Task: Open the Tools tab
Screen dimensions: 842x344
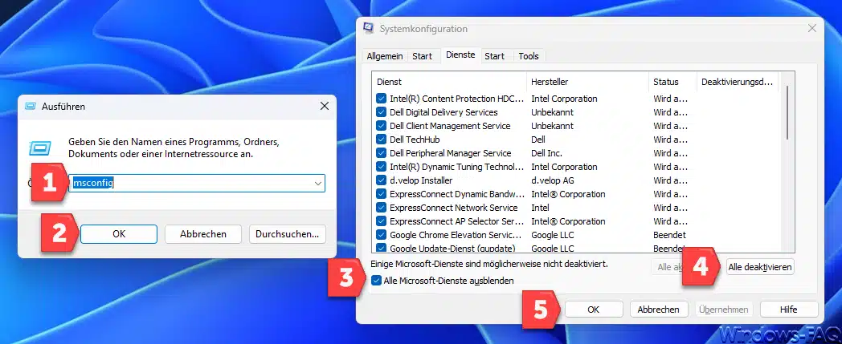Action: 528,56
